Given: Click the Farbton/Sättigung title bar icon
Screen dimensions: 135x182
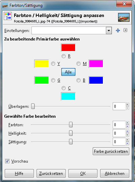Looking at the screenshot, I should coord(5,5).
